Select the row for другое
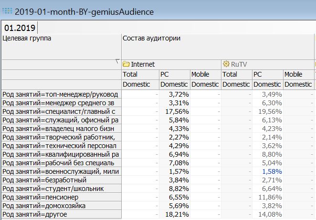This screenshot has height=220, width=316. [x=61, y=214]
